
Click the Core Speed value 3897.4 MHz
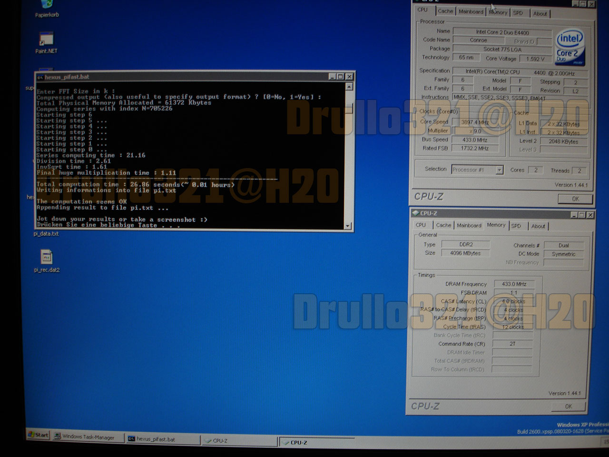pos(476,122)
